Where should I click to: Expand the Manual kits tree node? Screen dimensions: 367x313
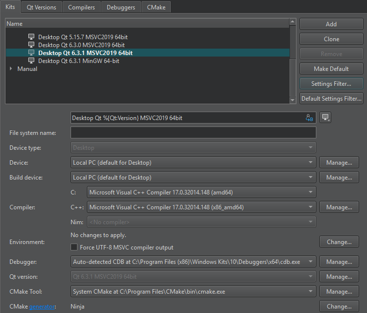(x=11, y=69)
